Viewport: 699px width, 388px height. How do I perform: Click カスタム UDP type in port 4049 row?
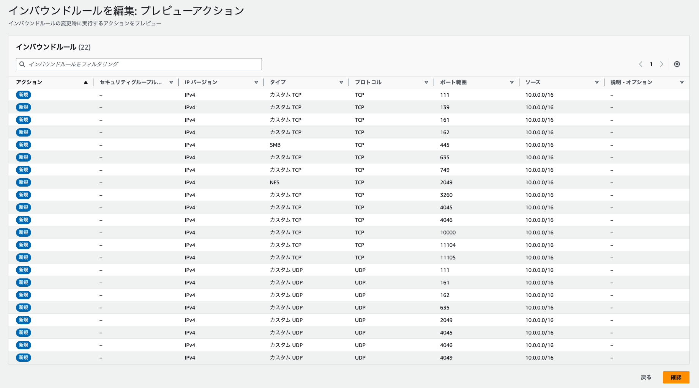coord(286,358)
